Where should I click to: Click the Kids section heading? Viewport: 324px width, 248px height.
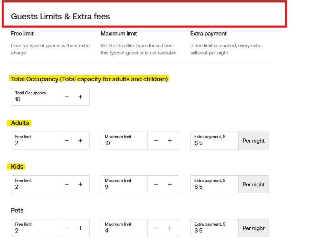pyautogui.click(x=17, y=167)
